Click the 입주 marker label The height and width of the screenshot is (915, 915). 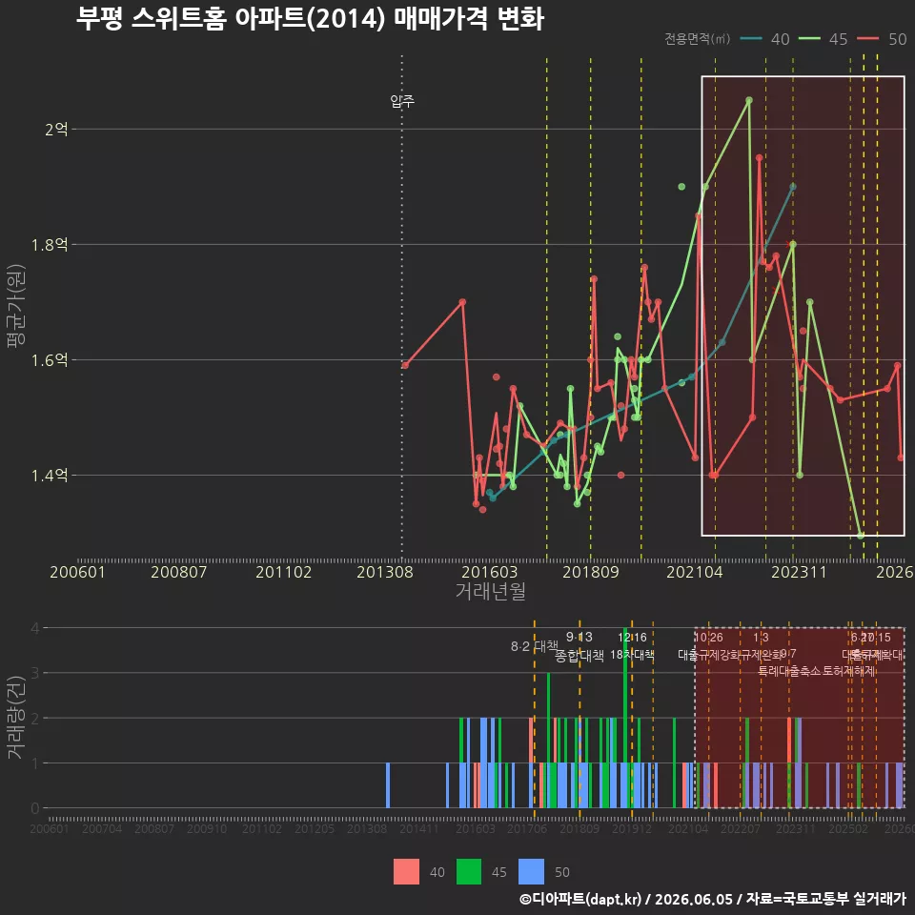click(402, 101)
